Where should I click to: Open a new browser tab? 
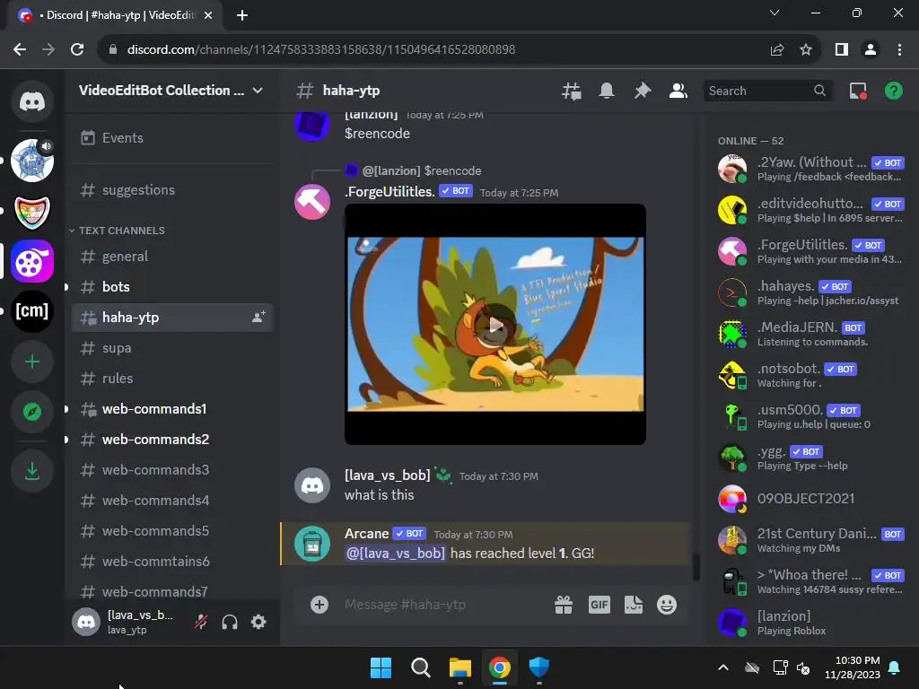click(242, 15)
